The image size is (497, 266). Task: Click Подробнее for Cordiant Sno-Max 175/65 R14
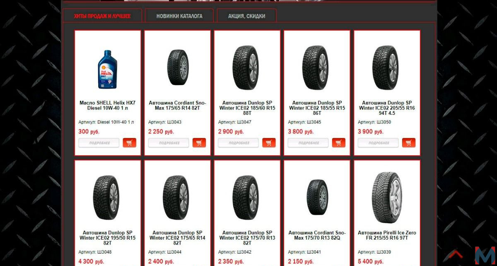tap(169, 142)
